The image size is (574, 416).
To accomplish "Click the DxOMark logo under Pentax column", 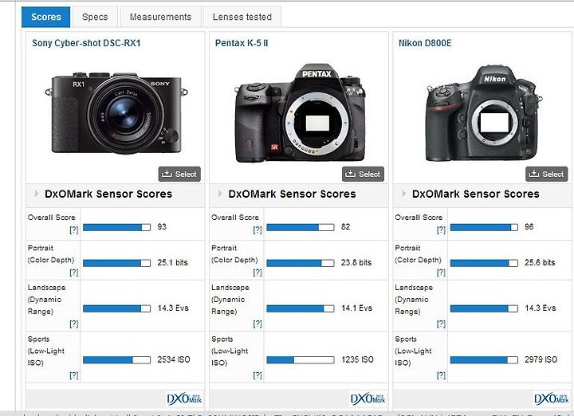I will tap(368, 398).
